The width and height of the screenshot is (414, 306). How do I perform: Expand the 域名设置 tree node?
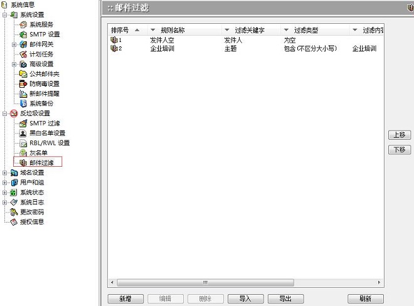(5, 173)
